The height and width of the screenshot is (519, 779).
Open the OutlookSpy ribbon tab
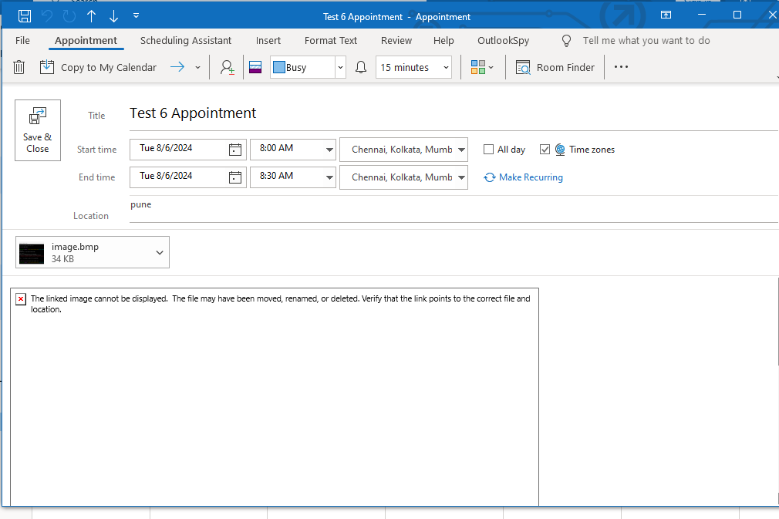click(503, 40)
